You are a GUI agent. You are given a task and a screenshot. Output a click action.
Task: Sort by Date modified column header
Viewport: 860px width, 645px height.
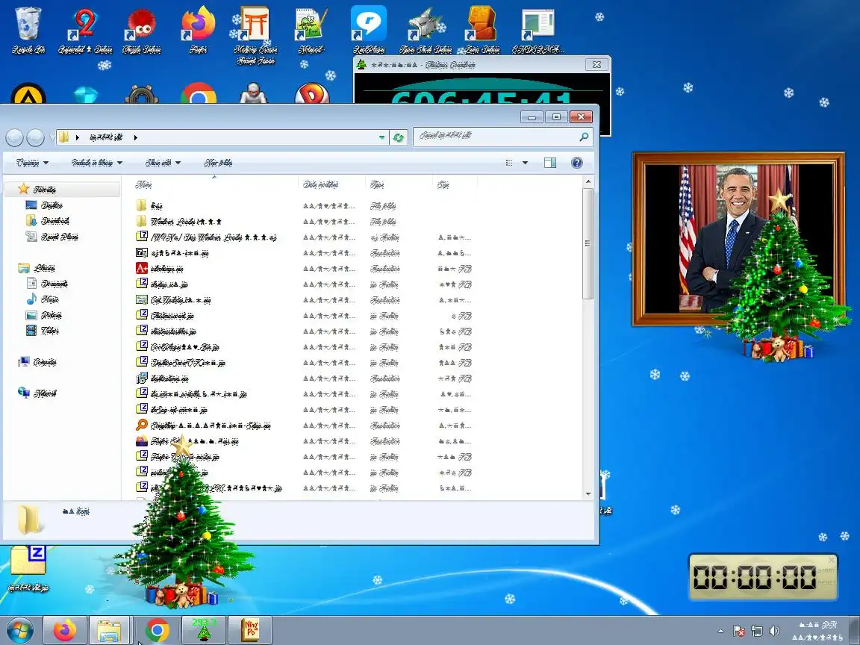coord(331,185)
